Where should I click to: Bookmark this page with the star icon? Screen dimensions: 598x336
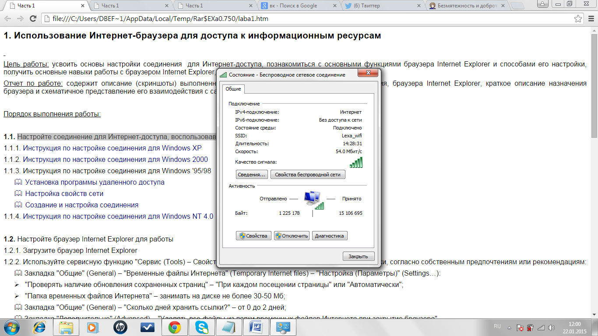tap(578, 19)
